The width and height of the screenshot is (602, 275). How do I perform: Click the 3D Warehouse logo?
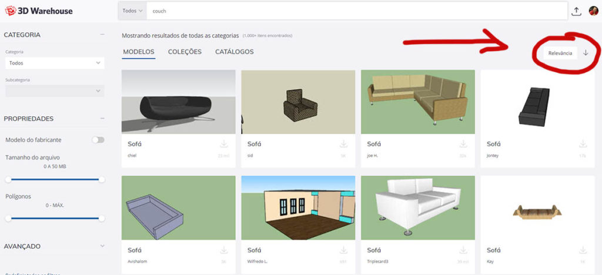38,11
